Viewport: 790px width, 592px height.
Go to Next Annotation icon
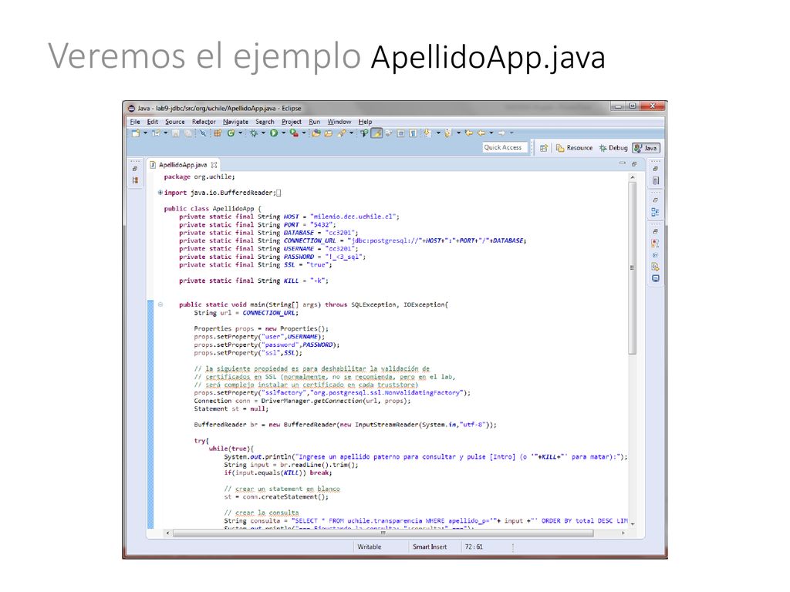tap(427, 133)
